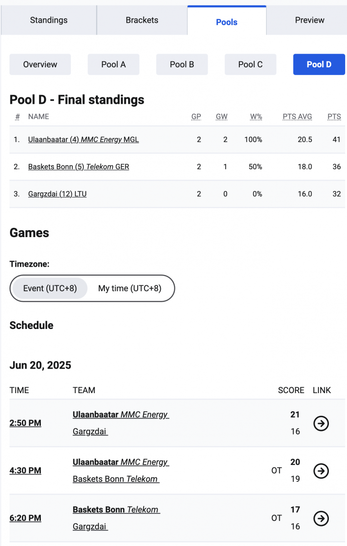Open the Standings tab
The height and width of the screenshot is (546, 347).
[49, 20]
